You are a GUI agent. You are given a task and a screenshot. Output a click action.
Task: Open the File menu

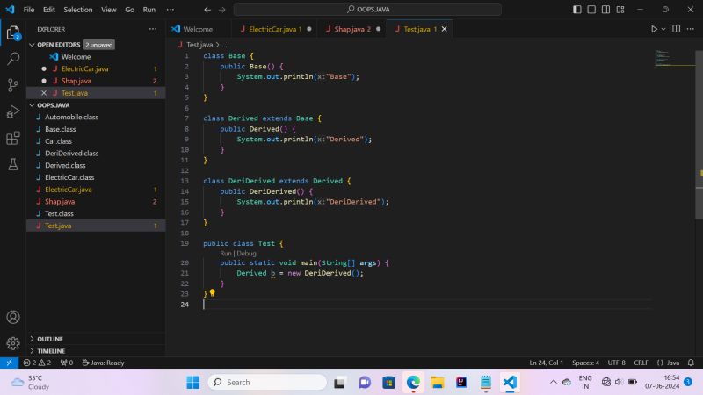coord(29,10)
